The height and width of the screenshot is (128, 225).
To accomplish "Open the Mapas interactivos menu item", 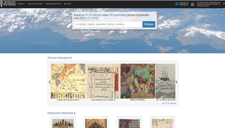I will pos(53,4).
